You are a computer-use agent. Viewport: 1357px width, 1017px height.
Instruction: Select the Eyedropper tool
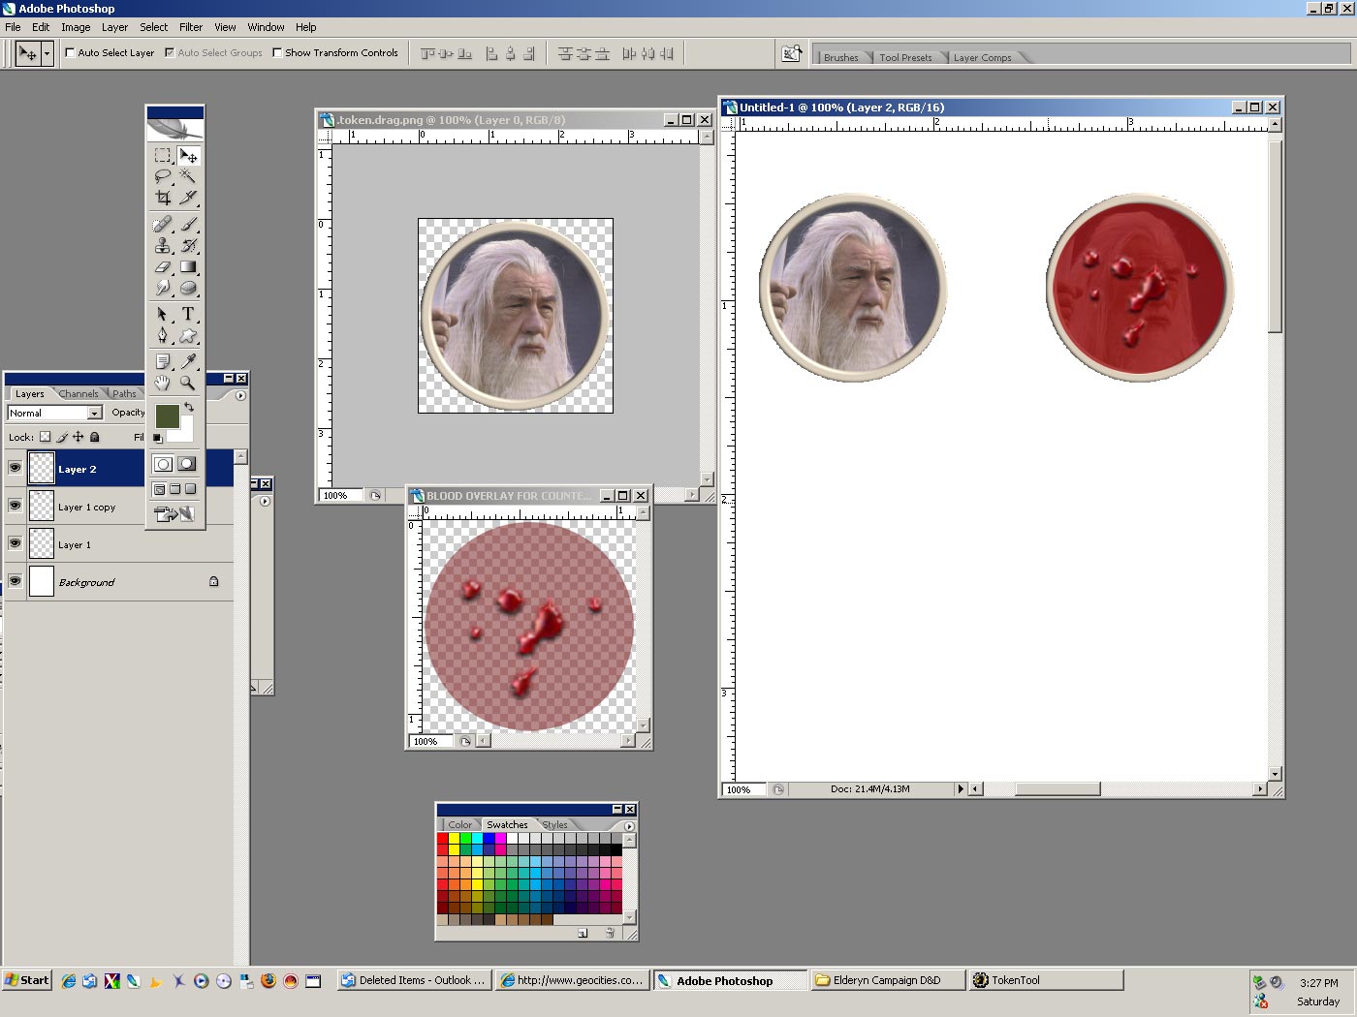click(x=188, y=361)
